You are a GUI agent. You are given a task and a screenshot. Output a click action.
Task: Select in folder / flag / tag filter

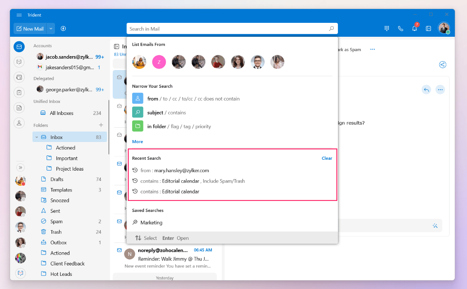(x=232, y=127)
